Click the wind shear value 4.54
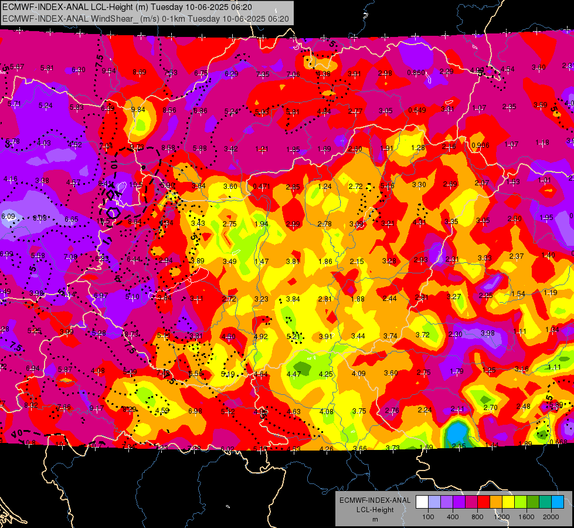Image resolution: width=574 pixels, height=528 pixels. point(507,69)
